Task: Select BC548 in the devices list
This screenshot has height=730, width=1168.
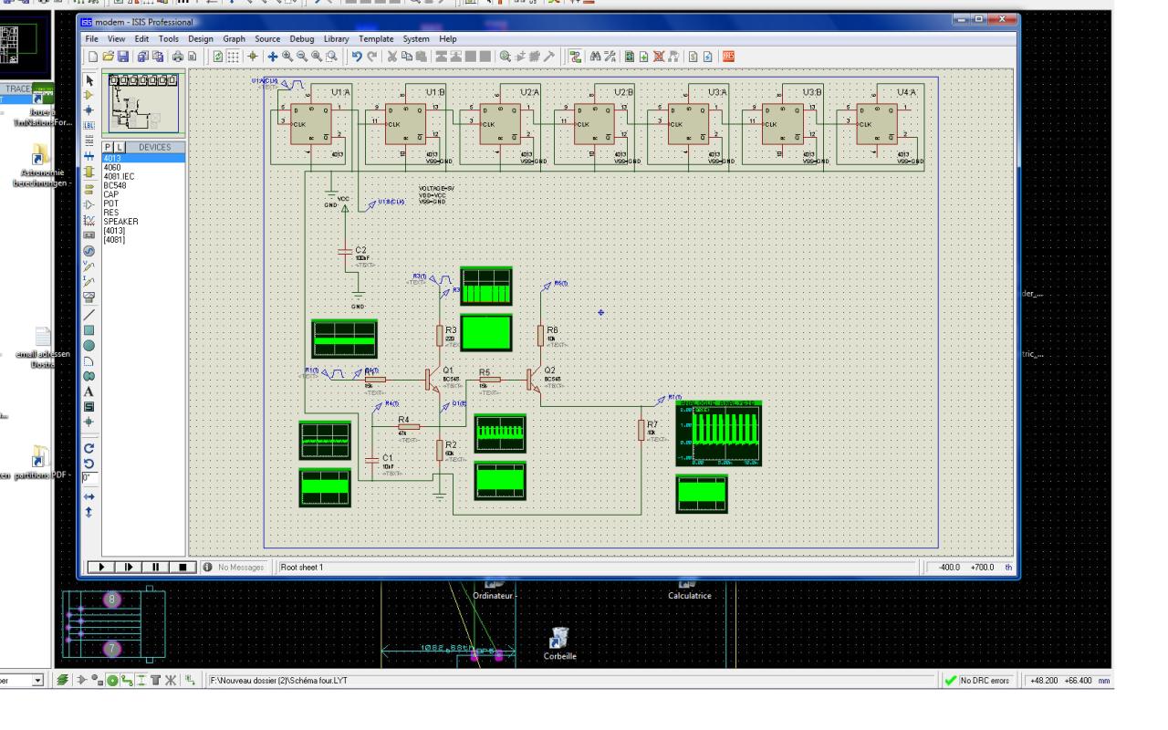Action: tap(114, 185)
